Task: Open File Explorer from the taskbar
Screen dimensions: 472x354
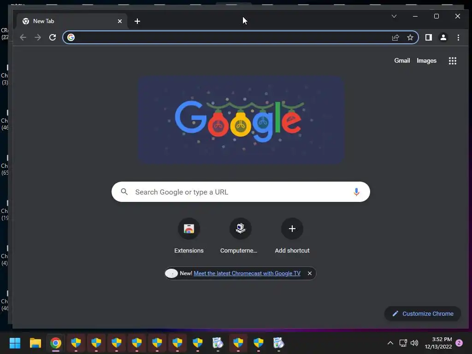Action: (35, 343)
